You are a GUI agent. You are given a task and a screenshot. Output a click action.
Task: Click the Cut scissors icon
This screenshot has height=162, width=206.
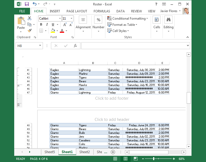[x=30, y=18]
